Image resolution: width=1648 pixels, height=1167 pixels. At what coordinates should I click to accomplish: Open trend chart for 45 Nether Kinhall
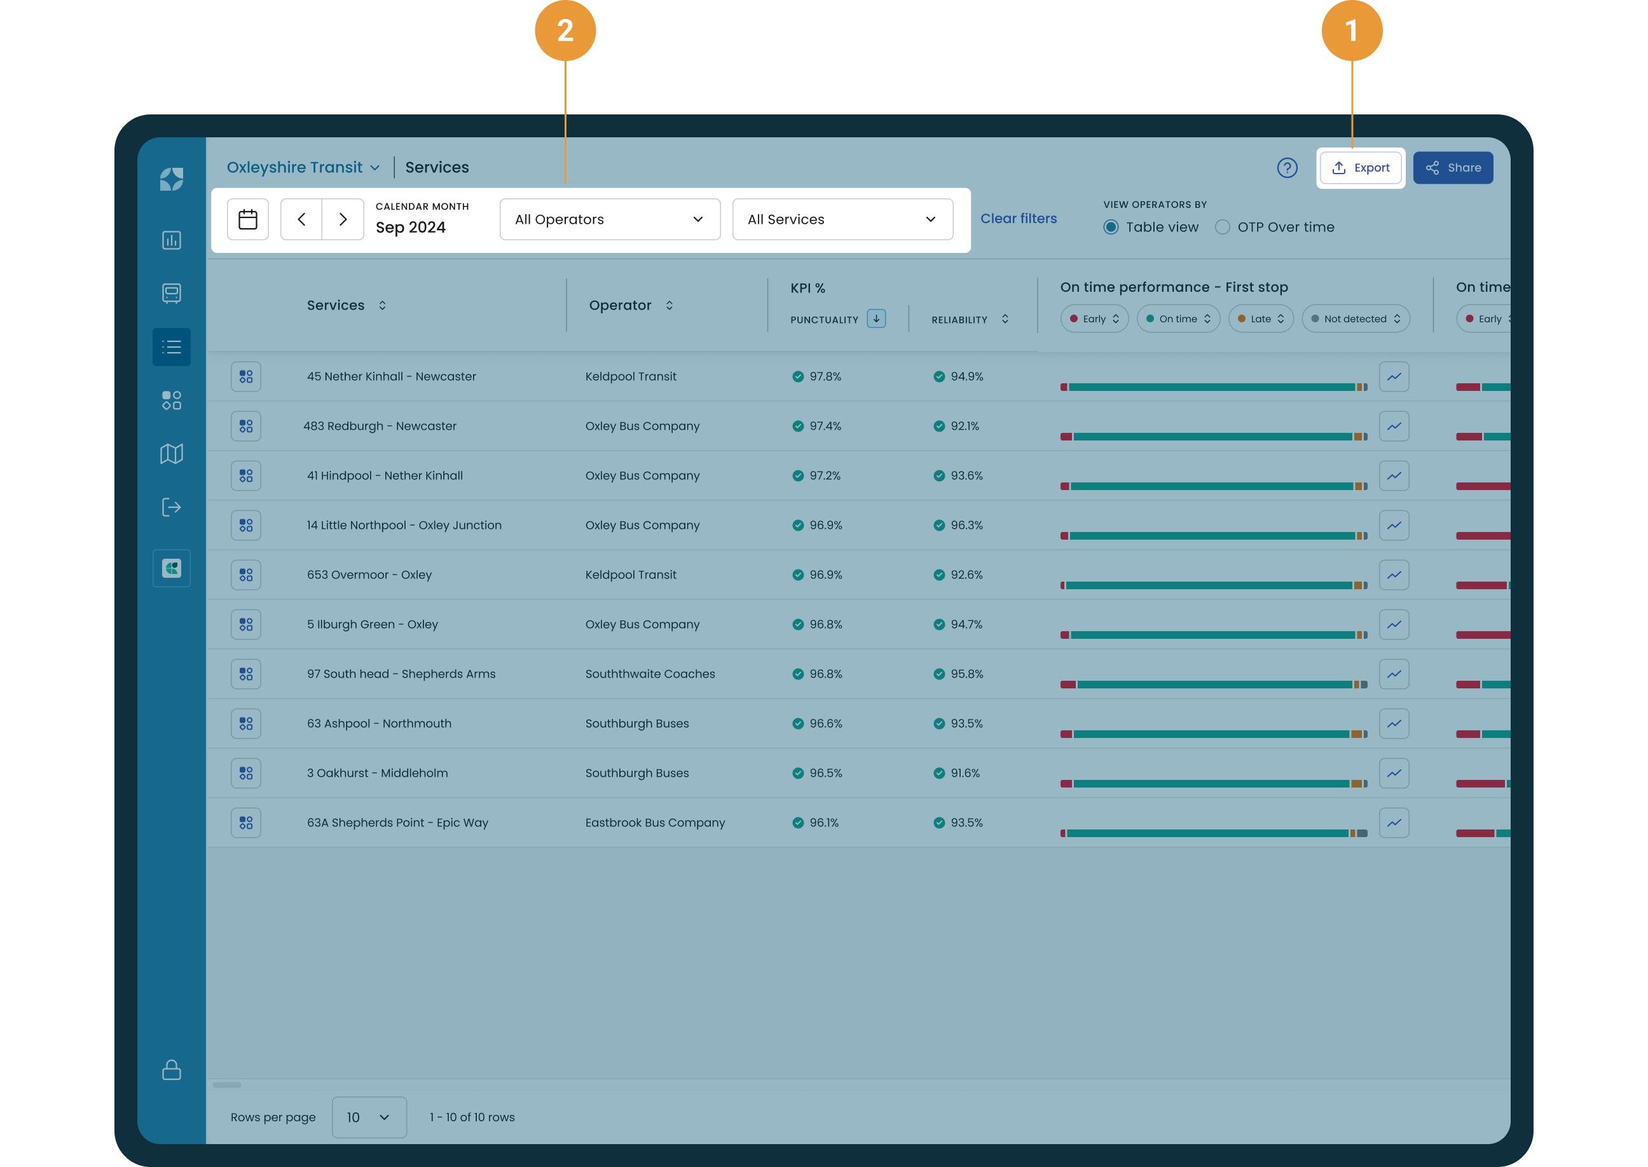coord(1394,376)
